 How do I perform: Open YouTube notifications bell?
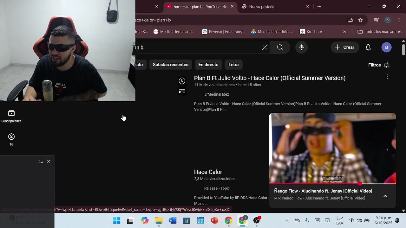tap(368, 47)
